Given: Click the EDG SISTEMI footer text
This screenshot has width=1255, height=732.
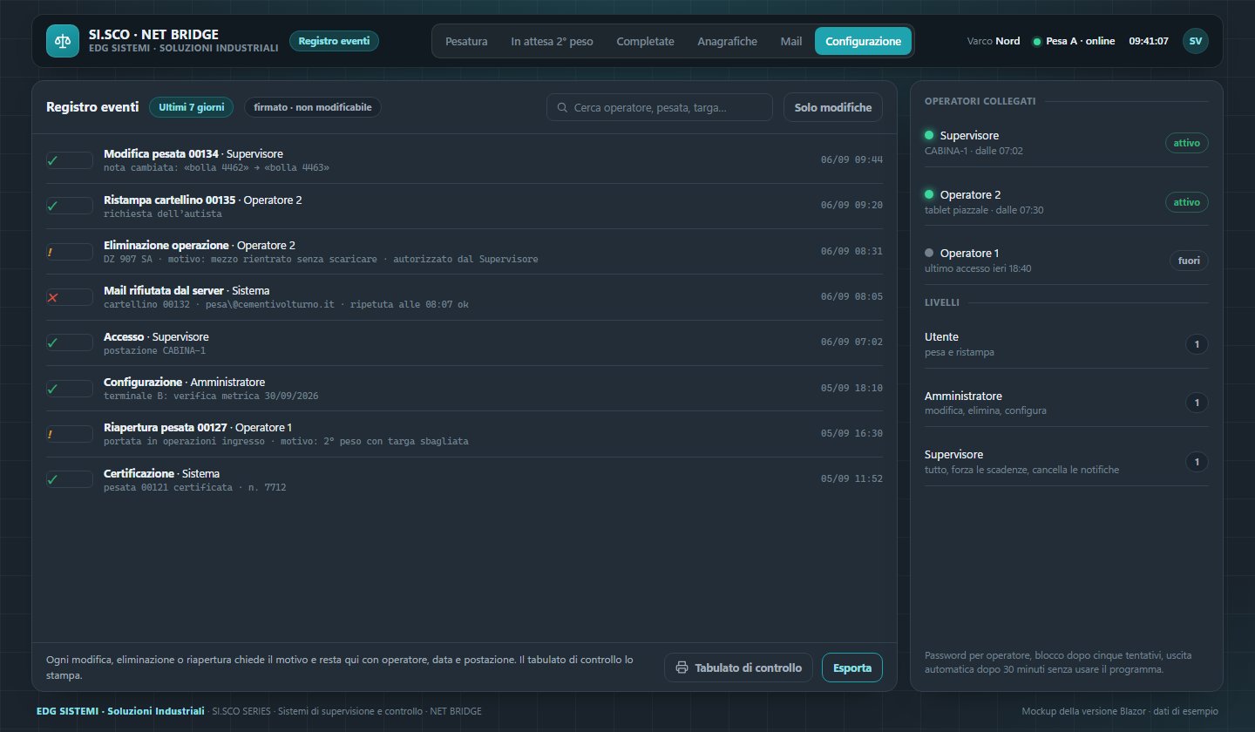Looking at the screenshot, I should (120, 711).
